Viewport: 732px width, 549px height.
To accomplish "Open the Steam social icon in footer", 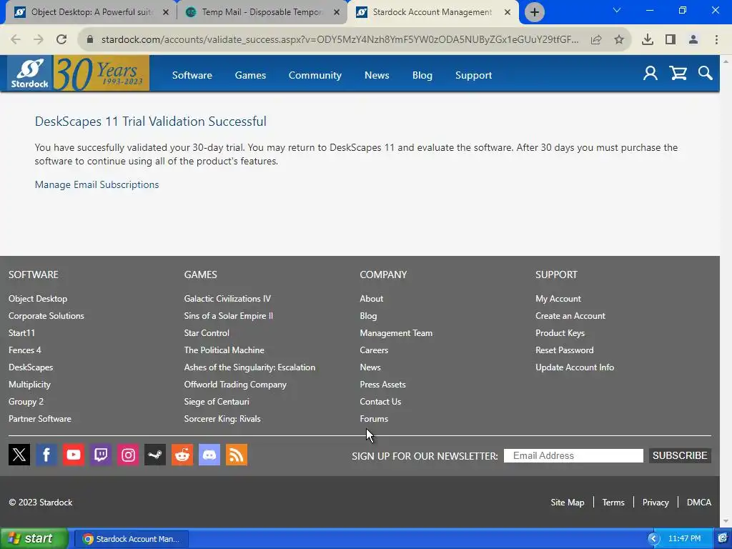I will [155, 455].
